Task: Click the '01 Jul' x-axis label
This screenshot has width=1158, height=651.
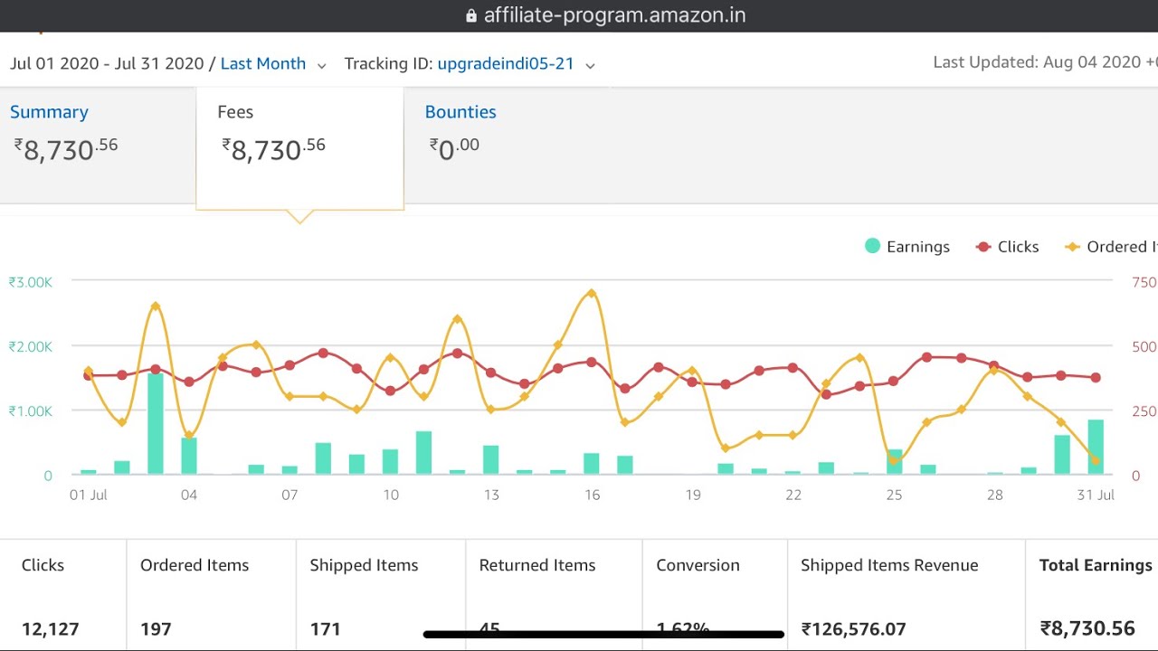Action: point(89,495)
